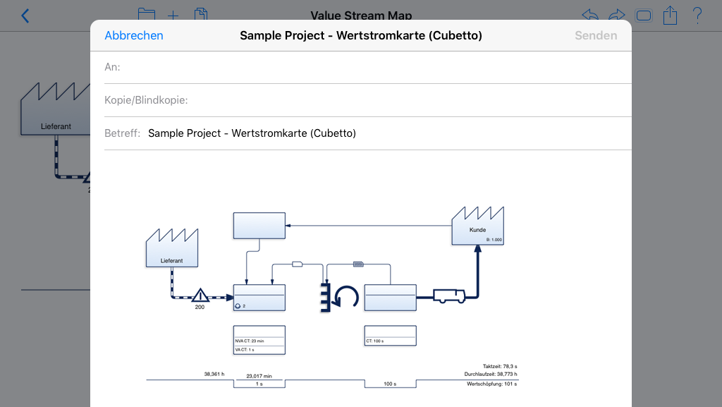Tap Abbrechen to cancel the email
Screen dimensions: 722x407
tap(134, 35)
